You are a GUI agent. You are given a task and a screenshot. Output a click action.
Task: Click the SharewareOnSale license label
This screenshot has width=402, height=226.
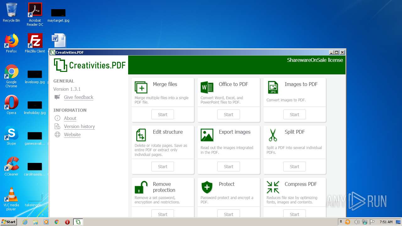[315, 60]
